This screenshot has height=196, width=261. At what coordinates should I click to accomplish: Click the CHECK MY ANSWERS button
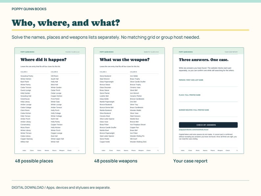(x=208, y=125)
